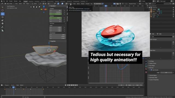Hide Cube.001 with its eye icon
The width and height of the screenshot is (175, 98).
click(173, 13)
